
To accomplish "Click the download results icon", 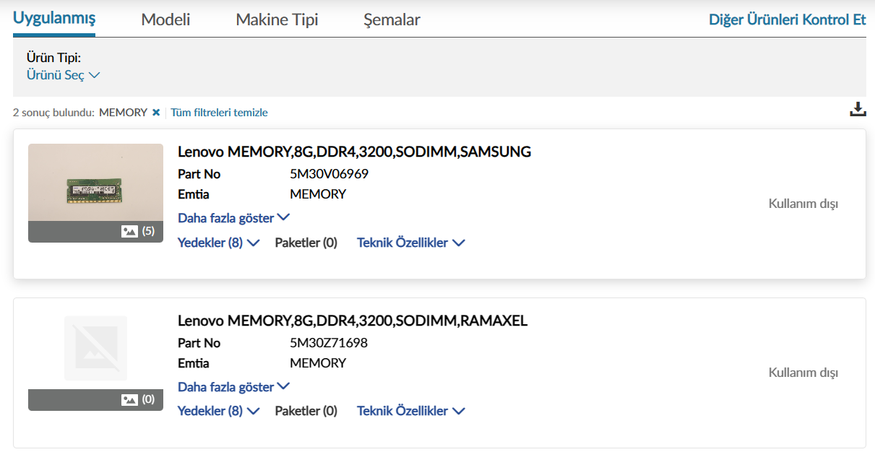I will 858,110.
